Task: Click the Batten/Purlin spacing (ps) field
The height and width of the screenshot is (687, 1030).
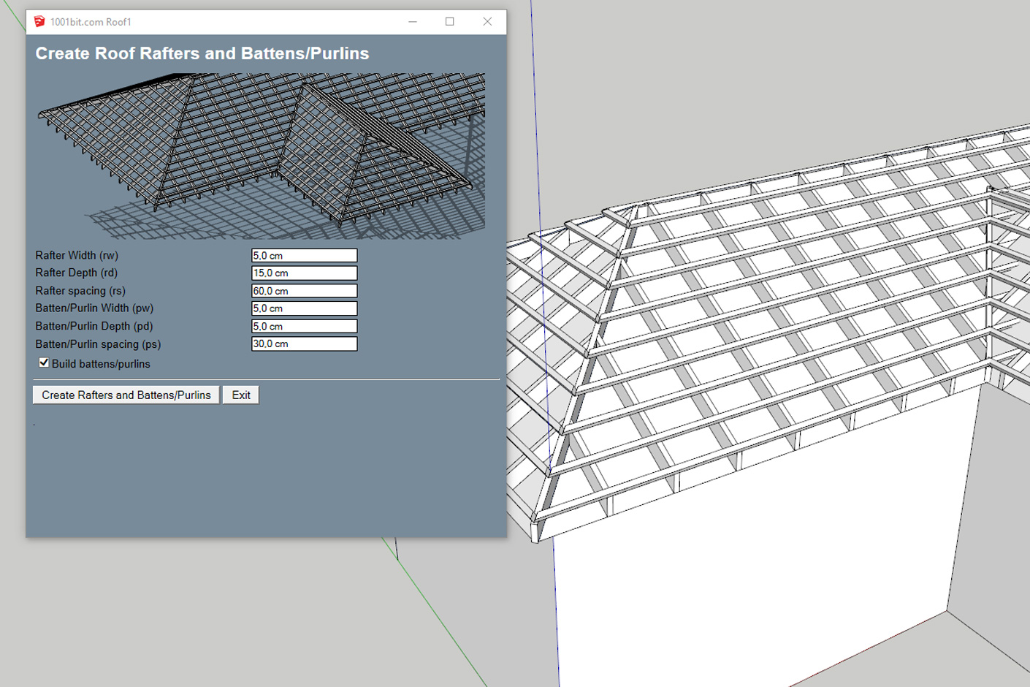Action: (303, 343)
